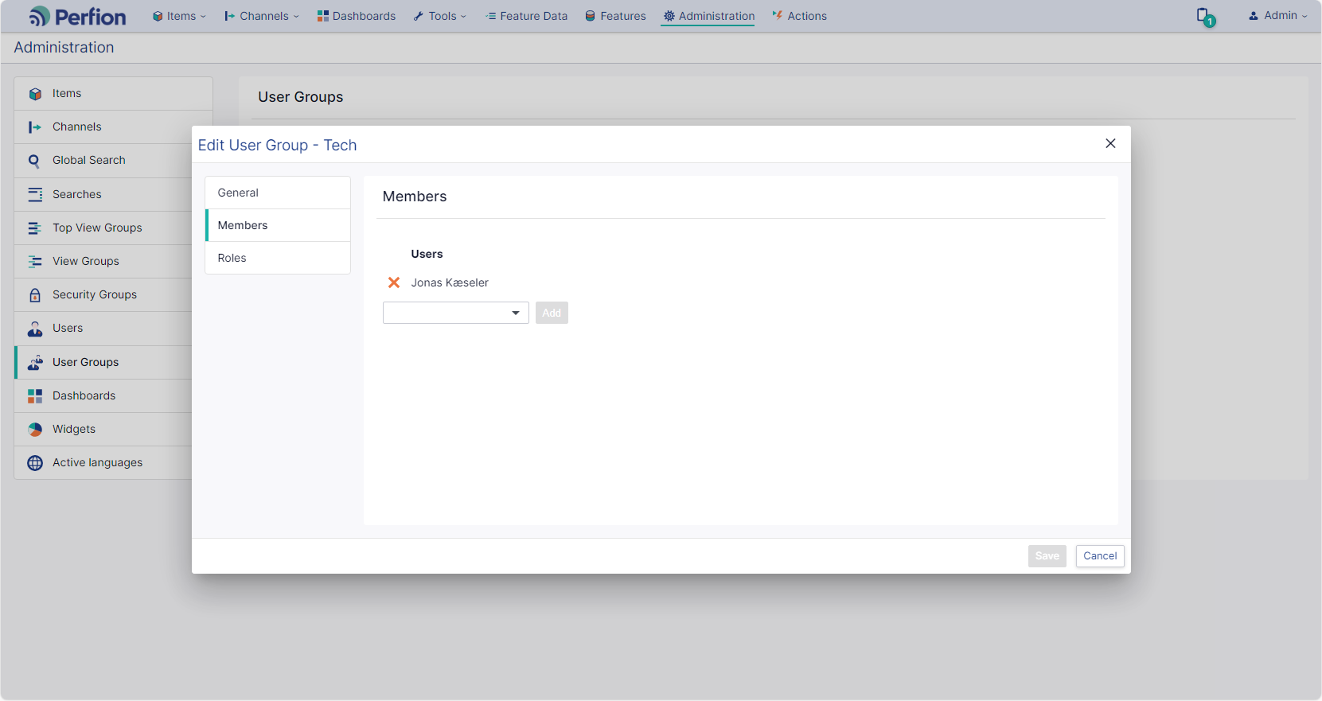Select the Jonas Kæseler user name

(450, 282)
